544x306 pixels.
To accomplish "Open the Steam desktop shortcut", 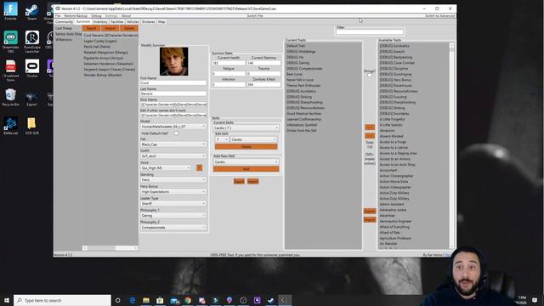I will coord(32,11).
